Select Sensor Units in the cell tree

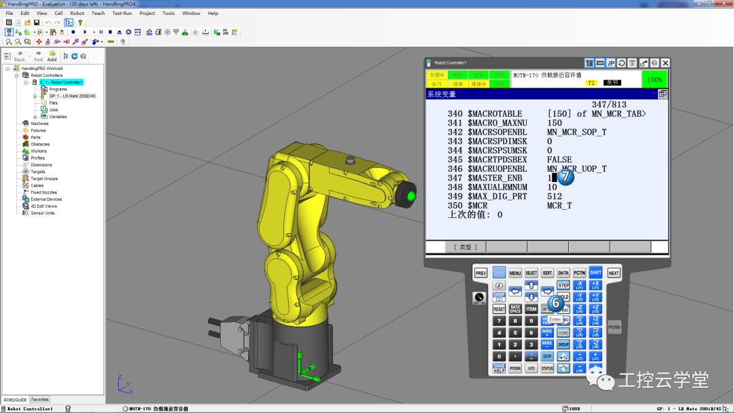[x=42, y=213]
